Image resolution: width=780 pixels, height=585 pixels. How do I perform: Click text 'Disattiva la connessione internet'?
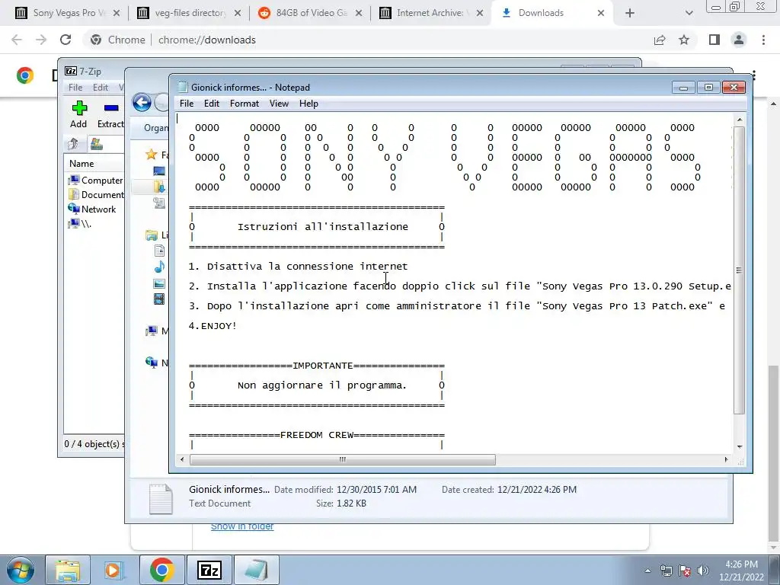pyautogui.click(x=307, y=266)
